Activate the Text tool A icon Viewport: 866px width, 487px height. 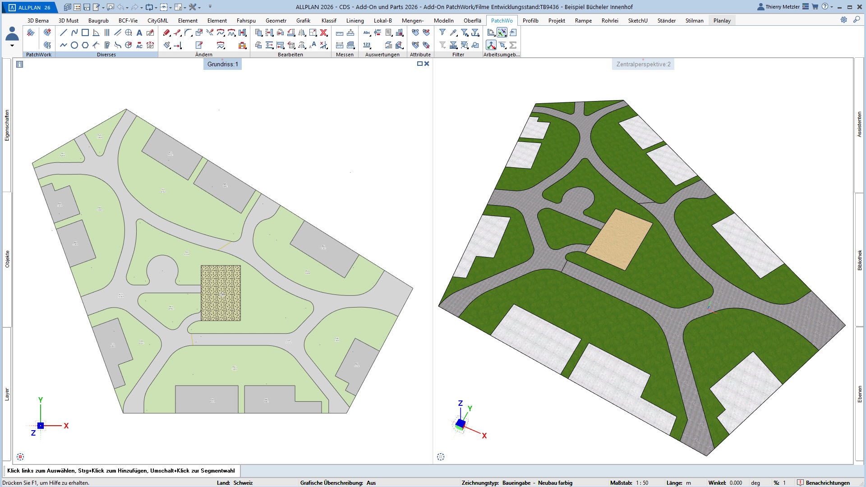pyautogui.click(x=139, y=32)
